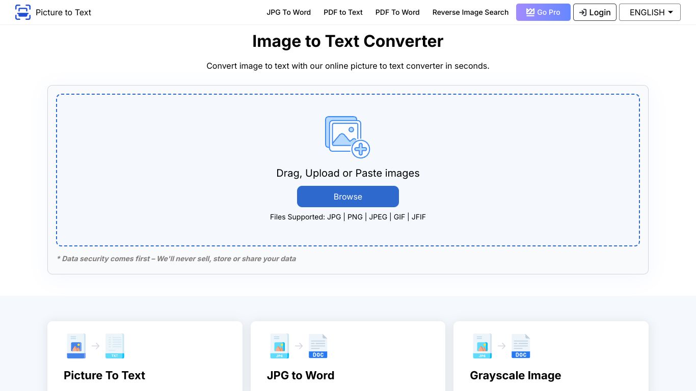This screenshot has width=696, height=391.
Task: Go to the PDF To Word page
Action: (397, 12)
